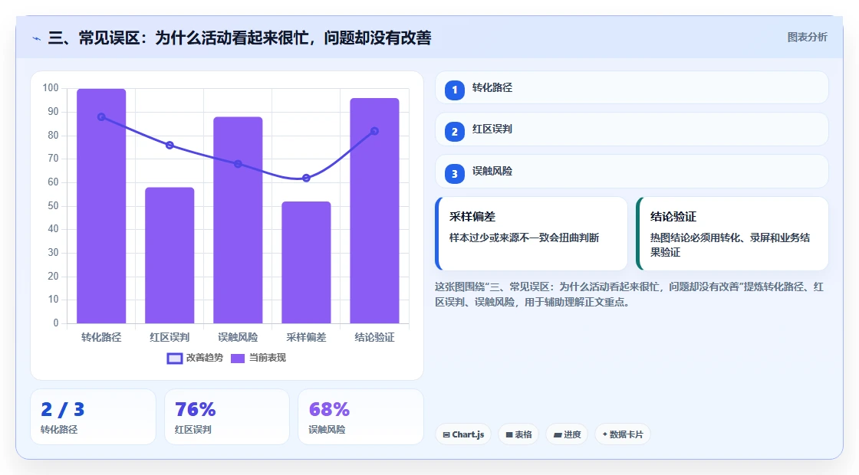Click the 数据卡片 tag
Screen dimensions: 859x475
tap(622, 434)
